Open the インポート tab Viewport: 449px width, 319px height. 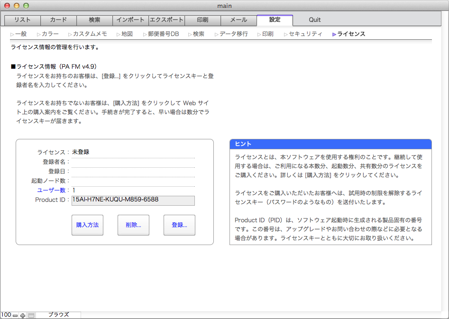(x=130, y=20)
